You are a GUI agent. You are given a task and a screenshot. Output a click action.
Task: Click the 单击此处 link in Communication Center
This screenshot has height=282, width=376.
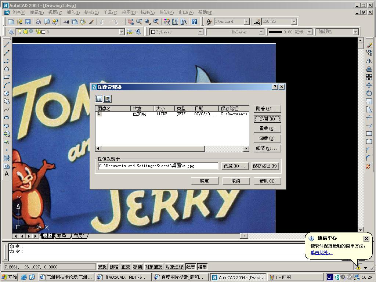pos(321,252)
